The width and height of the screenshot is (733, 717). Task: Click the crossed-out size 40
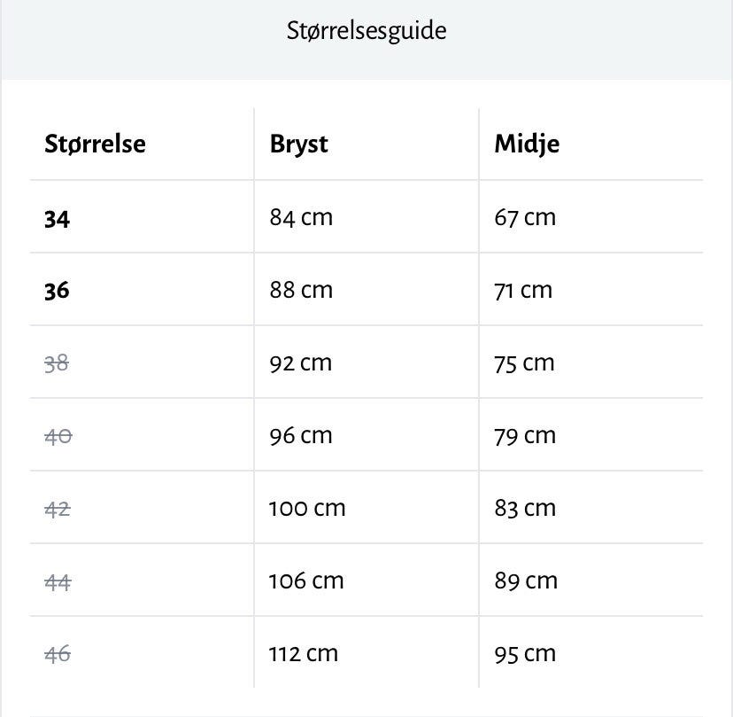[x=58, y=436]
